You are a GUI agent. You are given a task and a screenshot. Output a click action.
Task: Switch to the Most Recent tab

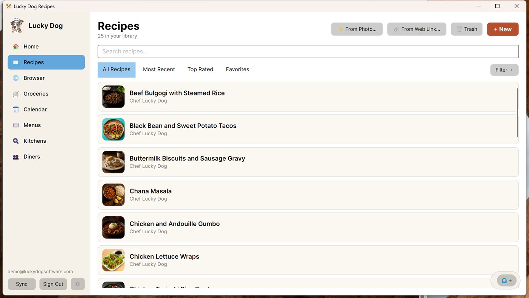click(159, 70)
